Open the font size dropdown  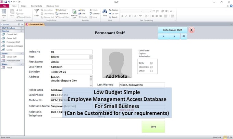(150, 11)
